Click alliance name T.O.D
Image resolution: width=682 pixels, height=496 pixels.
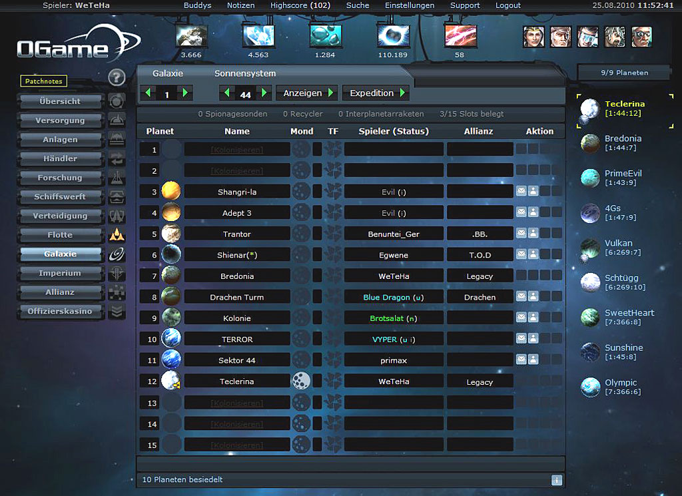(480, 255)
